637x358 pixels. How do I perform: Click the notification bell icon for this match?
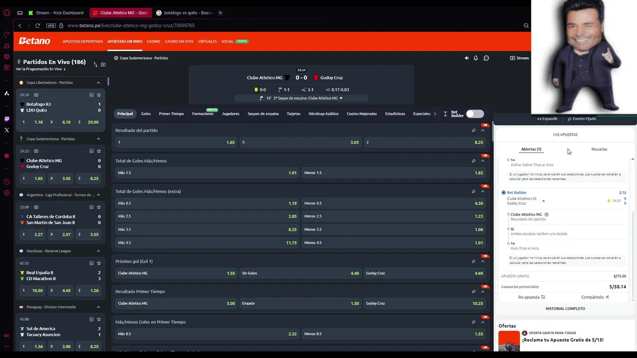[476, 58]
